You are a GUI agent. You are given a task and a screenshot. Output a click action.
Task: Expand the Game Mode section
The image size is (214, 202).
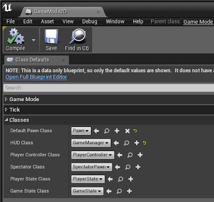coord(6,99)
